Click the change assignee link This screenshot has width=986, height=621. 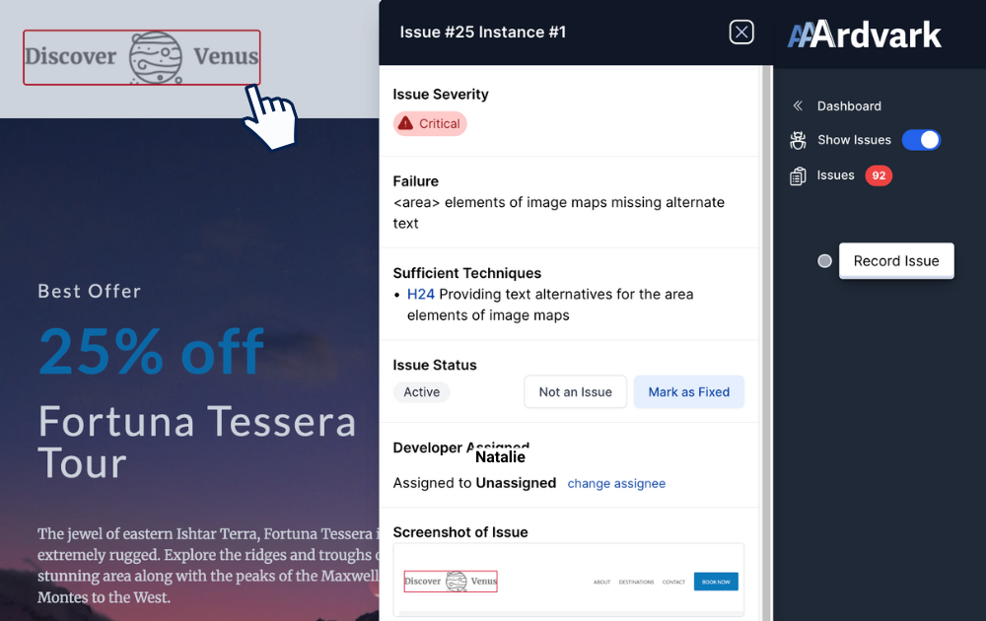coord(616,484)
